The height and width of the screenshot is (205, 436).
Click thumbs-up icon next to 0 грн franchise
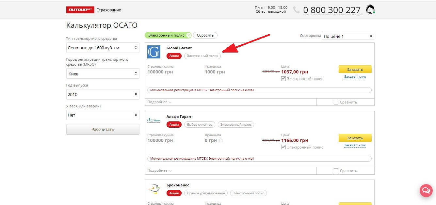(220, 140)
